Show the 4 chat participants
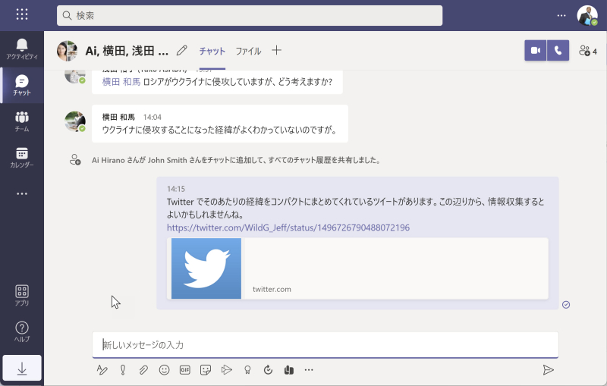This screenshot has height=386, width=607. pos(587,51)
